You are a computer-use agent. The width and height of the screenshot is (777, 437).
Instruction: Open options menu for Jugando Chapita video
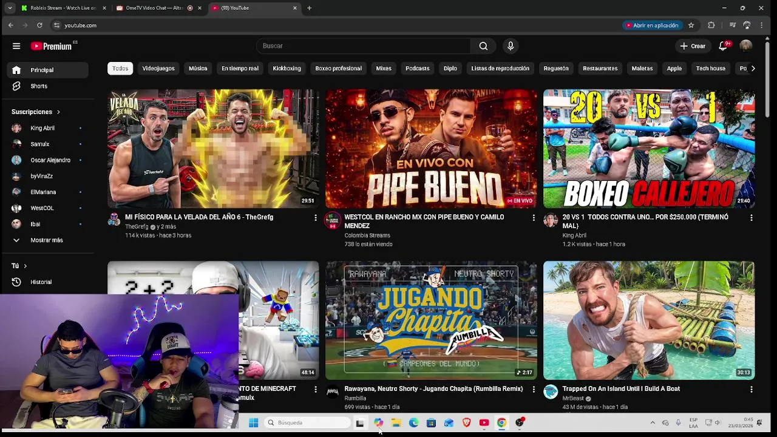click(x=534, y=389)
